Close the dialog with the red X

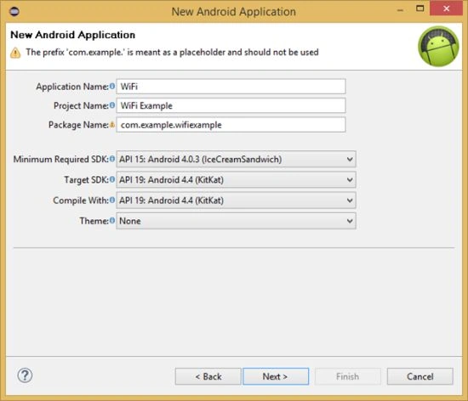click(446, 8)
